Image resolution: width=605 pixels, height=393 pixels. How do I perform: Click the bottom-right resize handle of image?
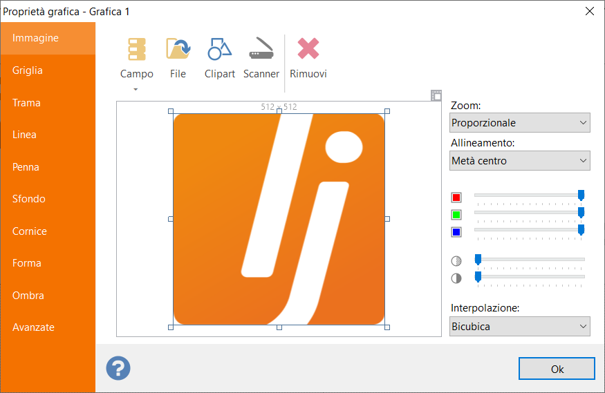coord(387,327)
